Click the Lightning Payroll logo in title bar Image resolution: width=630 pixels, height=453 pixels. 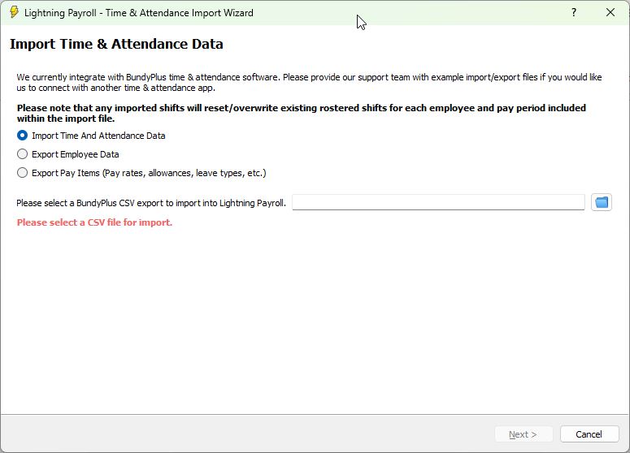click(14, 12)
